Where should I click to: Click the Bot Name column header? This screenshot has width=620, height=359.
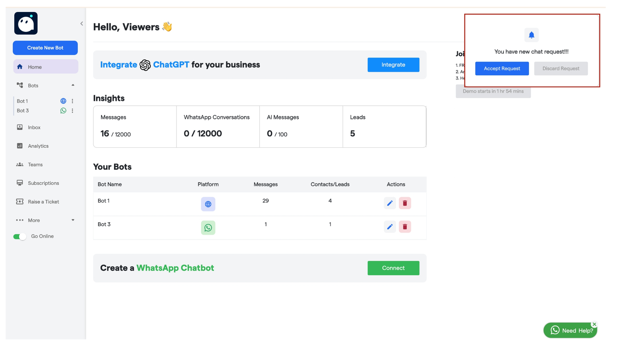[110, 184]
